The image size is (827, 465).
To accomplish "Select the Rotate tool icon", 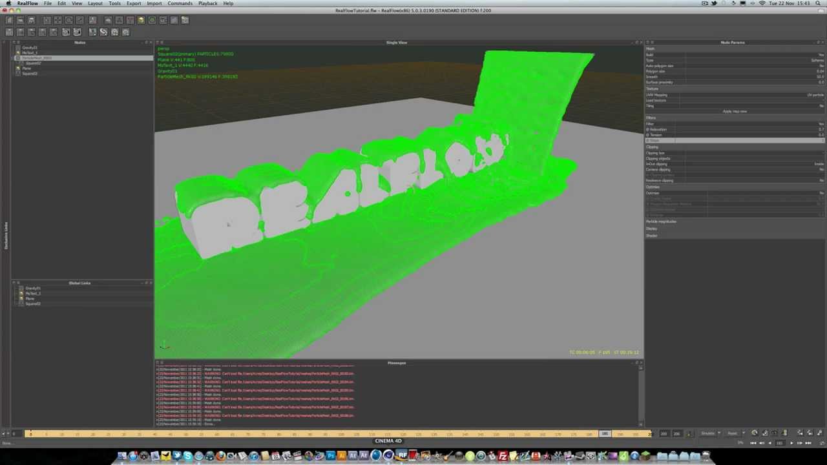I will [68, 20].
